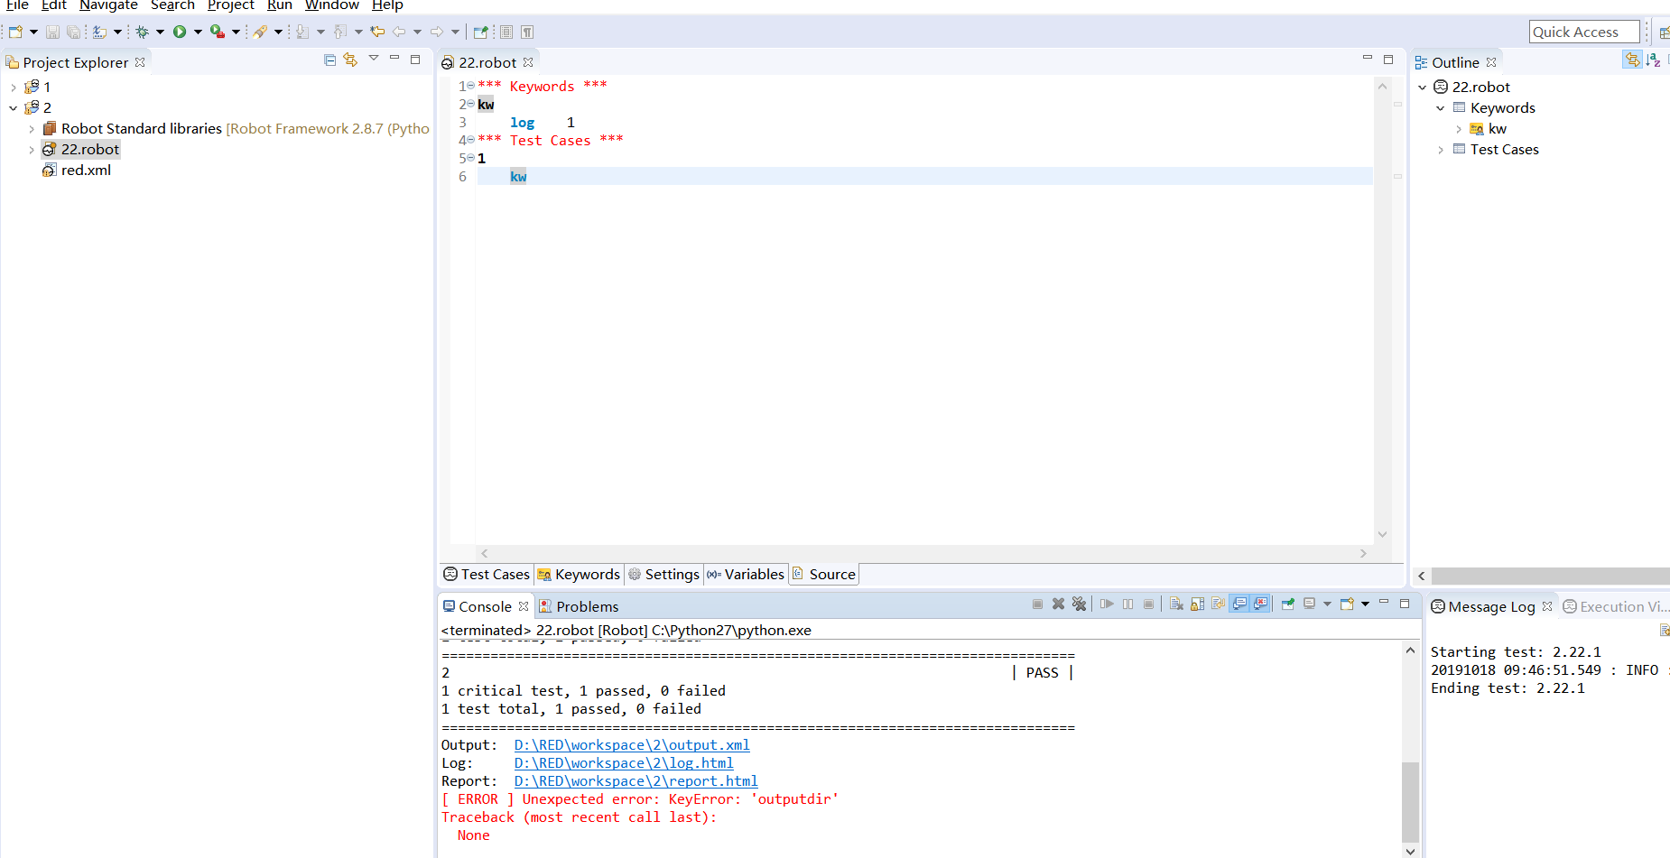Image resolution: width=1670 pixels, height=858 pixels.
Task: Run the 22.robot test suite
Action: coord(181,32)
